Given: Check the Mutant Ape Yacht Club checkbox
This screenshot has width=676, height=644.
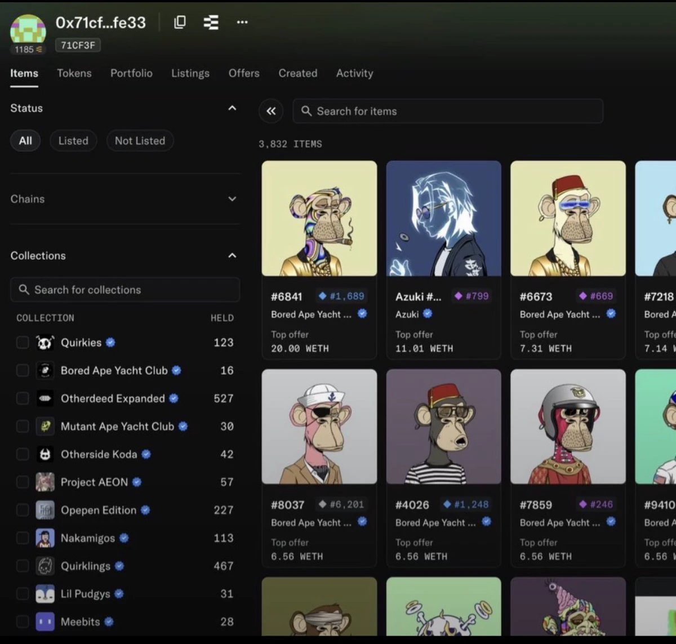Looking at the screenshot, I should click(x=23, y=427).
